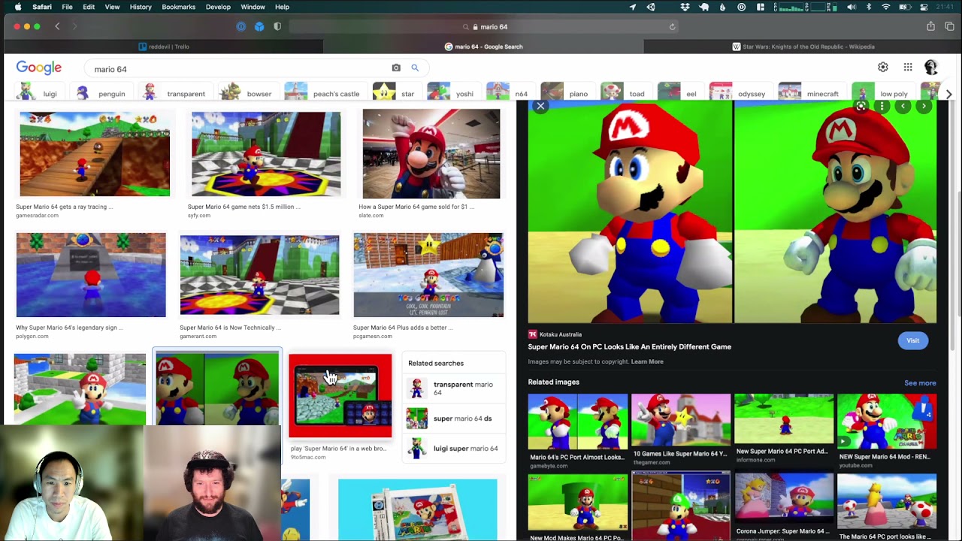
Task: Switch to the reddevil | Trello tab
Action: [x=163, y=47]
